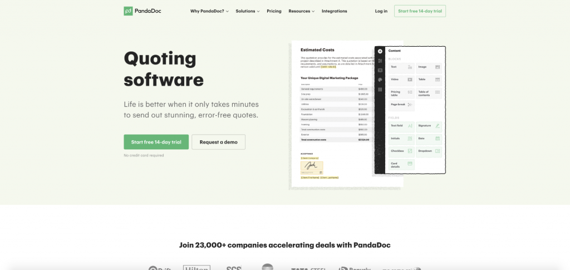Select the Dropdown field tile

point(429,151)
